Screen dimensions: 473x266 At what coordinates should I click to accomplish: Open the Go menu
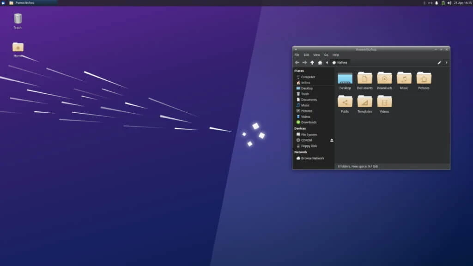(326, 54)
